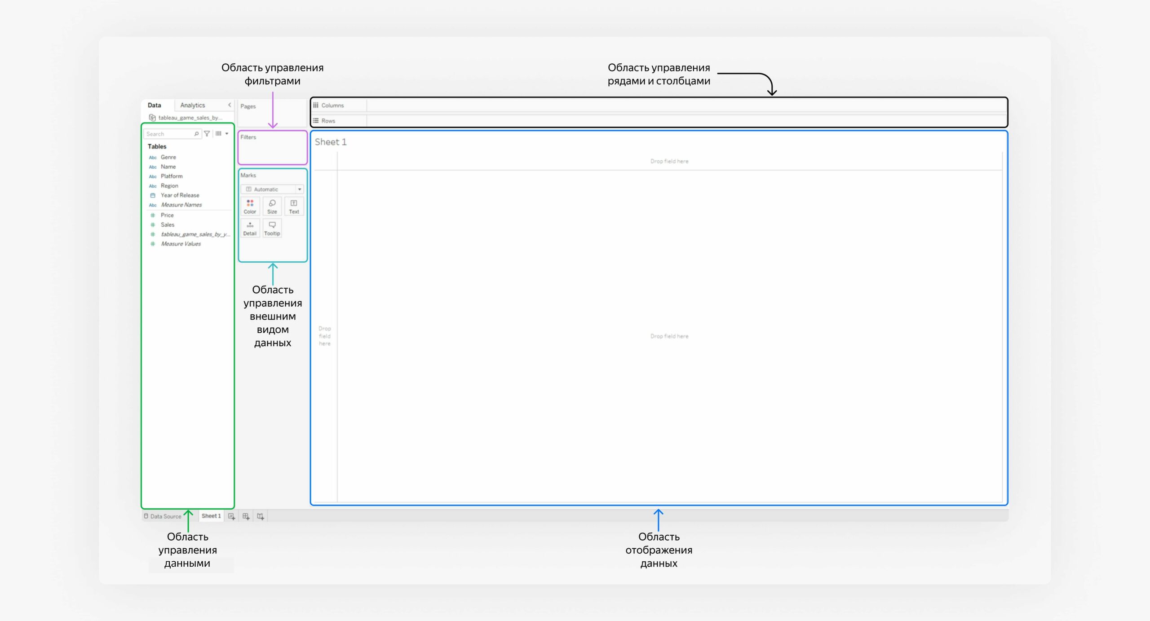Collapse the Data pane using the chevron
Image resolution: width=1150 pixels, height=621 pixels.
pos(230,105)
